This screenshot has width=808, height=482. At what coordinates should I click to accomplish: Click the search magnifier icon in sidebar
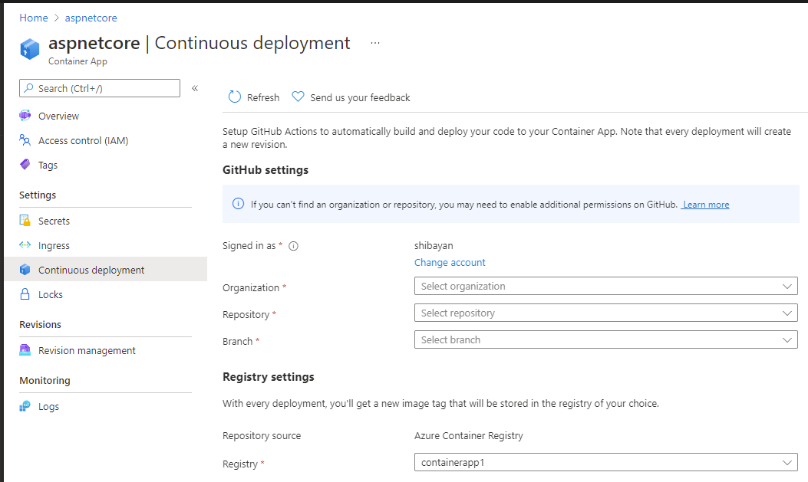point(29,88)
